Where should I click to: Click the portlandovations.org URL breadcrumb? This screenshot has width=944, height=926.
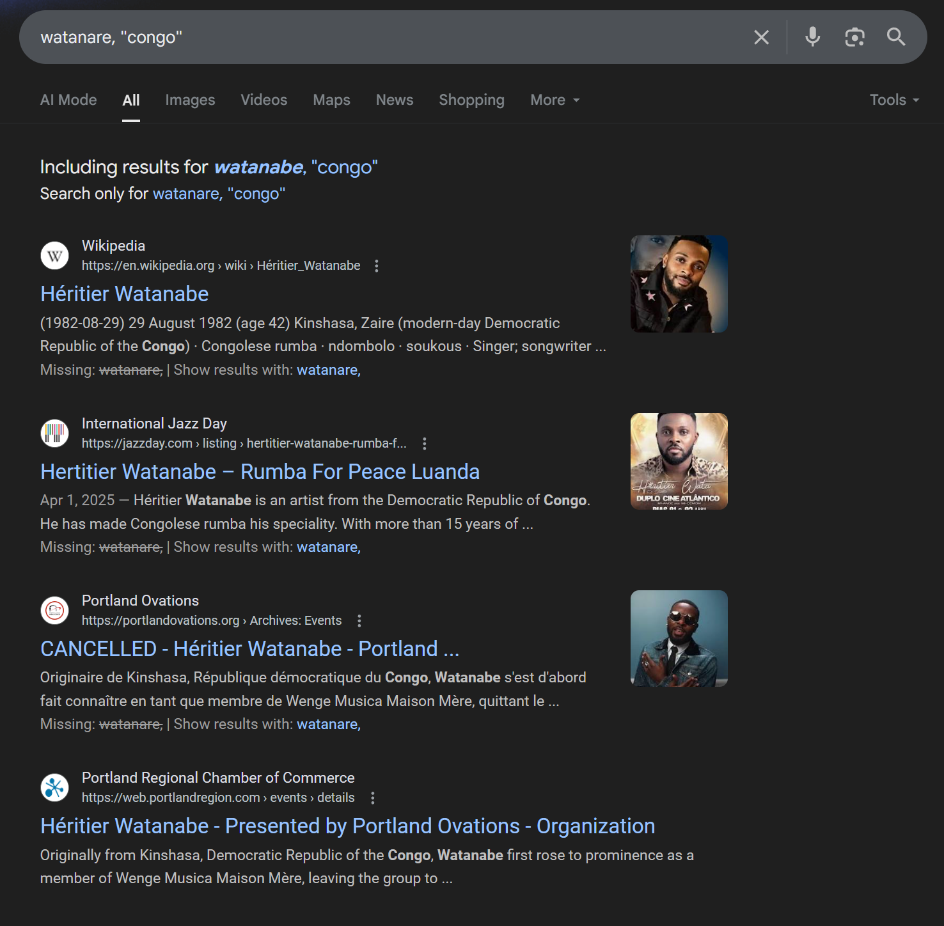[212, 620]
